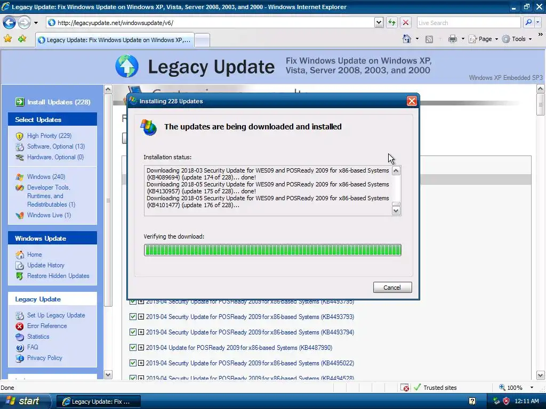
Task: Click the red security shield tray icon
Action: point(506,402)
